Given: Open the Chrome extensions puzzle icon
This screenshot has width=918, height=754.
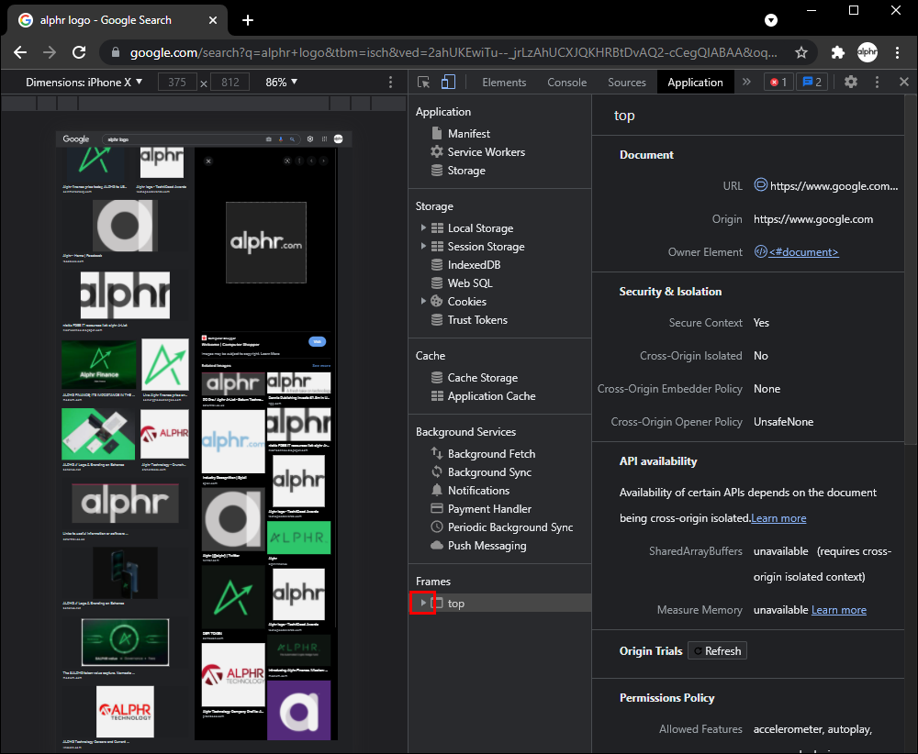Looking at the screenshot, I should 837,52.
